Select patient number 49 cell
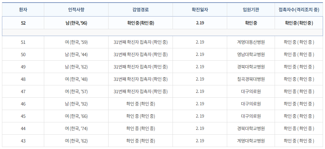This screenshot has height=149, width=325. (x=23, y=67)
